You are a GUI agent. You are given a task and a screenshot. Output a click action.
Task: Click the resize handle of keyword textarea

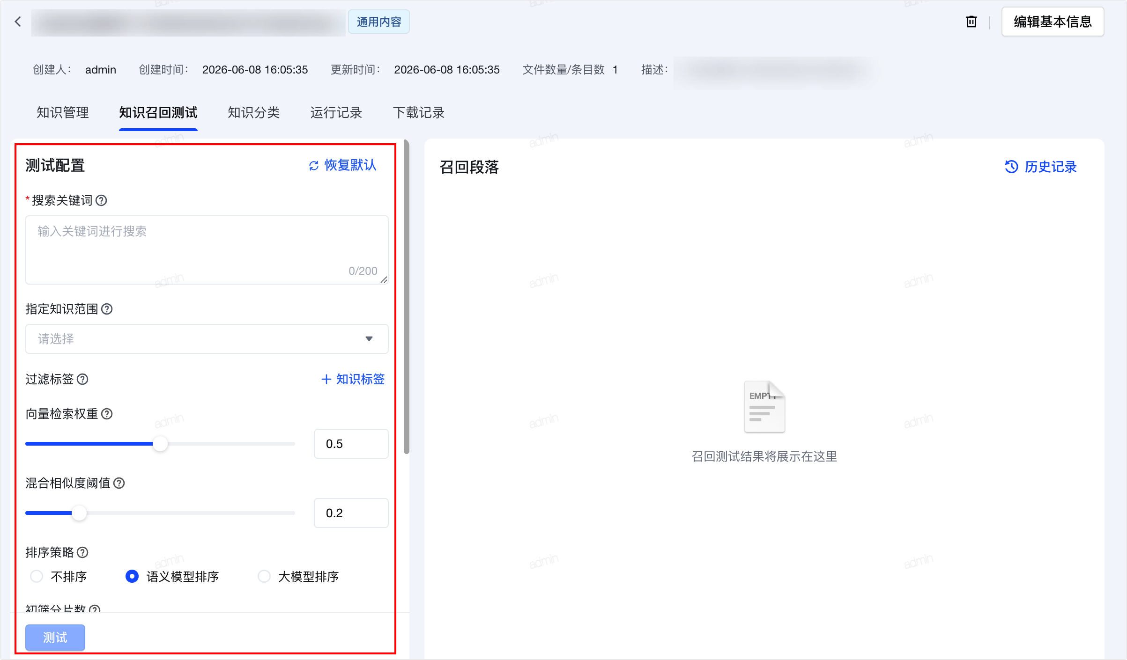(384, 280)
